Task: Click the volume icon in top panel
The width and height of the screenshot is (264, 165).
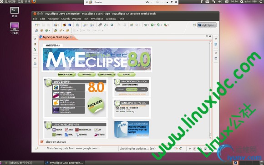Action: [220, 1]
